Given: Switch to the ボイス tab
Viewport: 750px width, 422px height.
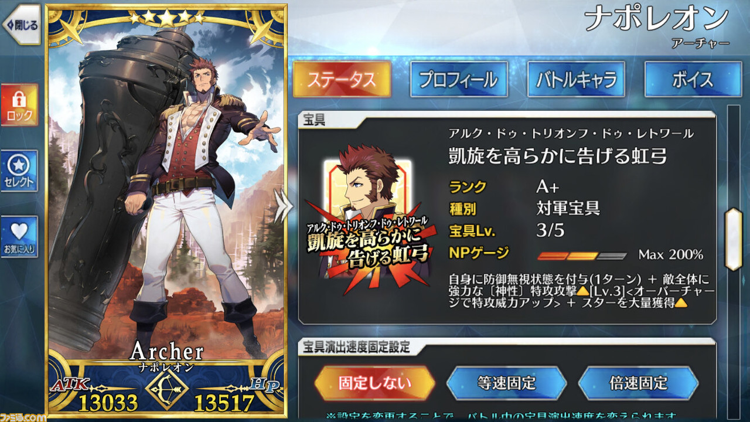Looking at the screenshot, I should [x=693, y=79].
